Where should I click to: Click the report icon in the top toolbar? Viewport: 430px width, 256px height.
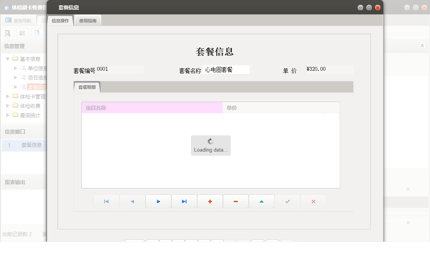click(36, 33)
